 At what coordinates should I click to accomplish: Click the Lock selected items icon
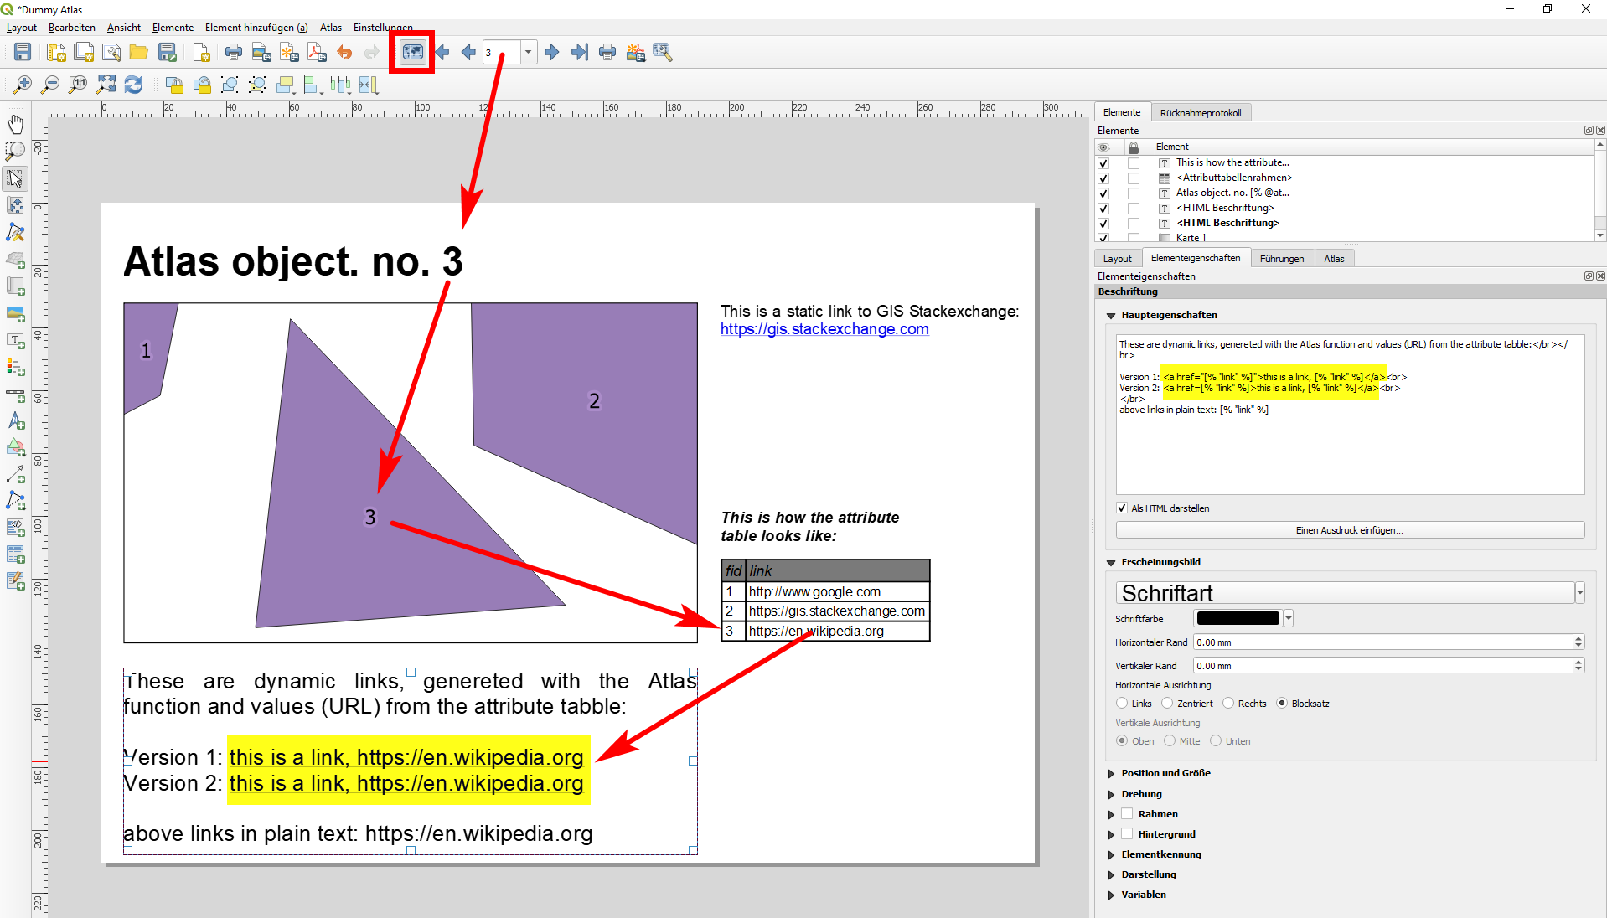[x=174, y=85]
